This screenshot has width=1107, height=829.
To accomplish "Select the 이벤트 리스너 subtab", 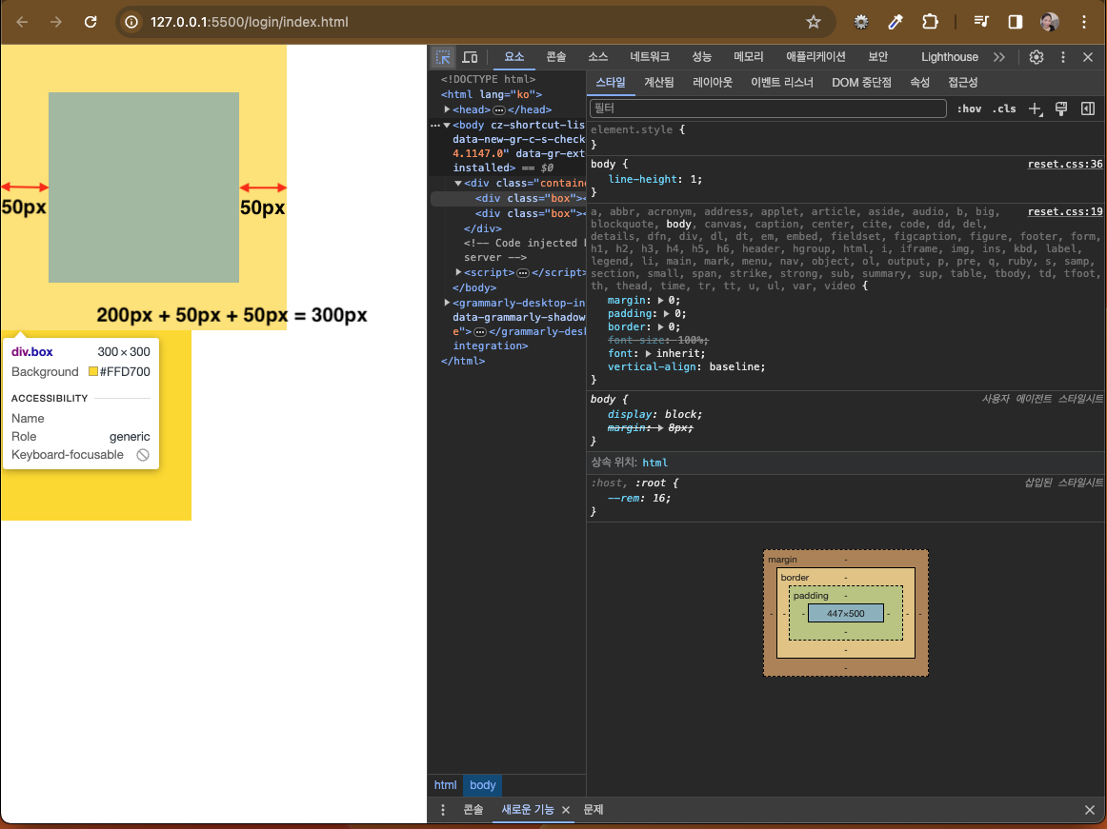I will coord(781,83).
